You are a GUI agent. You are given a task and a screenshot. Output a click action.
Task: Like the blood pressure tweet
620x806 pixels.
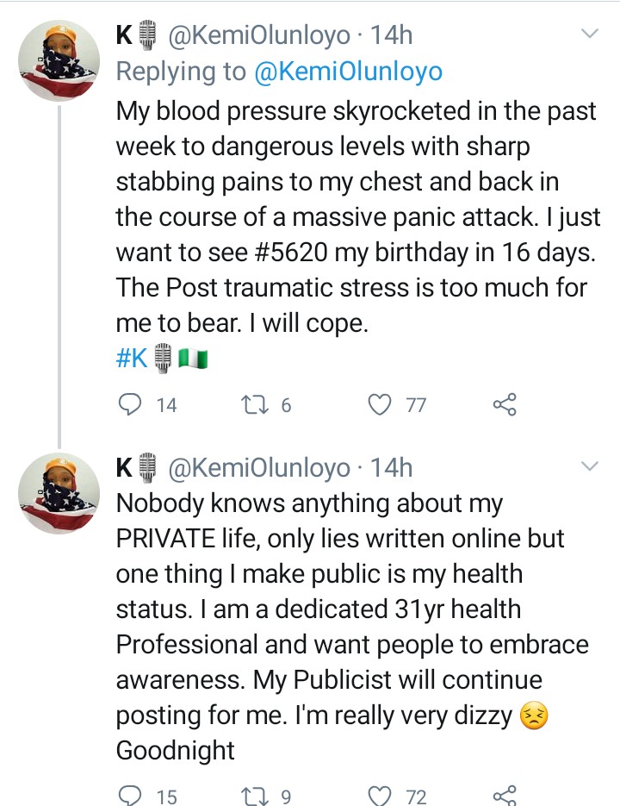380,404
